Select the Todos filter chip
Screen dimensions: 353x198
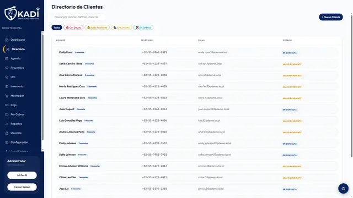point(57,28)
